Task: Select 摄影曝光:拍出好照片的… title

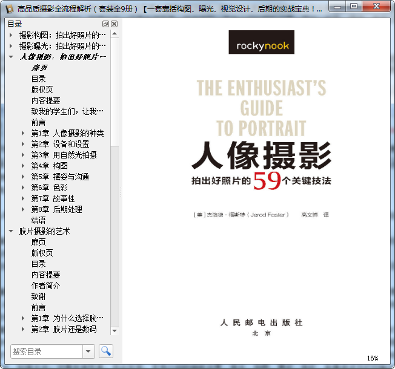Action: tap(62, 46)
